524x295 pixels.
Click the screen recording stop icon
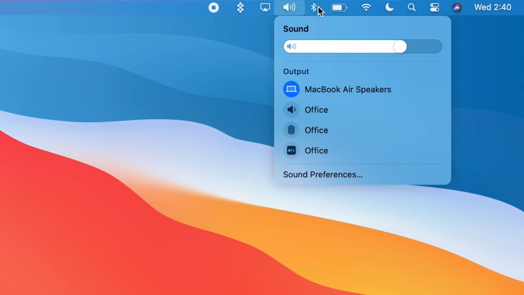(214, 7)
